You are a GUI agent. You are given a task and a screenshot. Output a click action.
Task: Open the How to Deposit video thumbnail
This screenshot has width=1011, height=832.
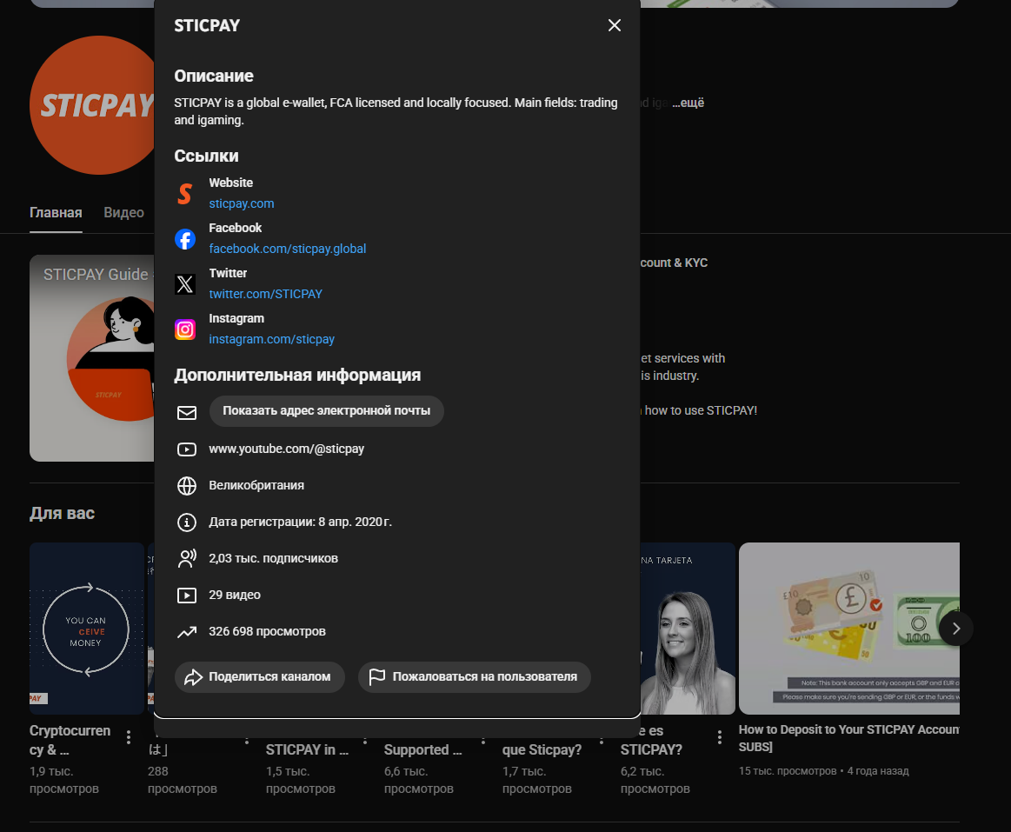coord(849,629)
